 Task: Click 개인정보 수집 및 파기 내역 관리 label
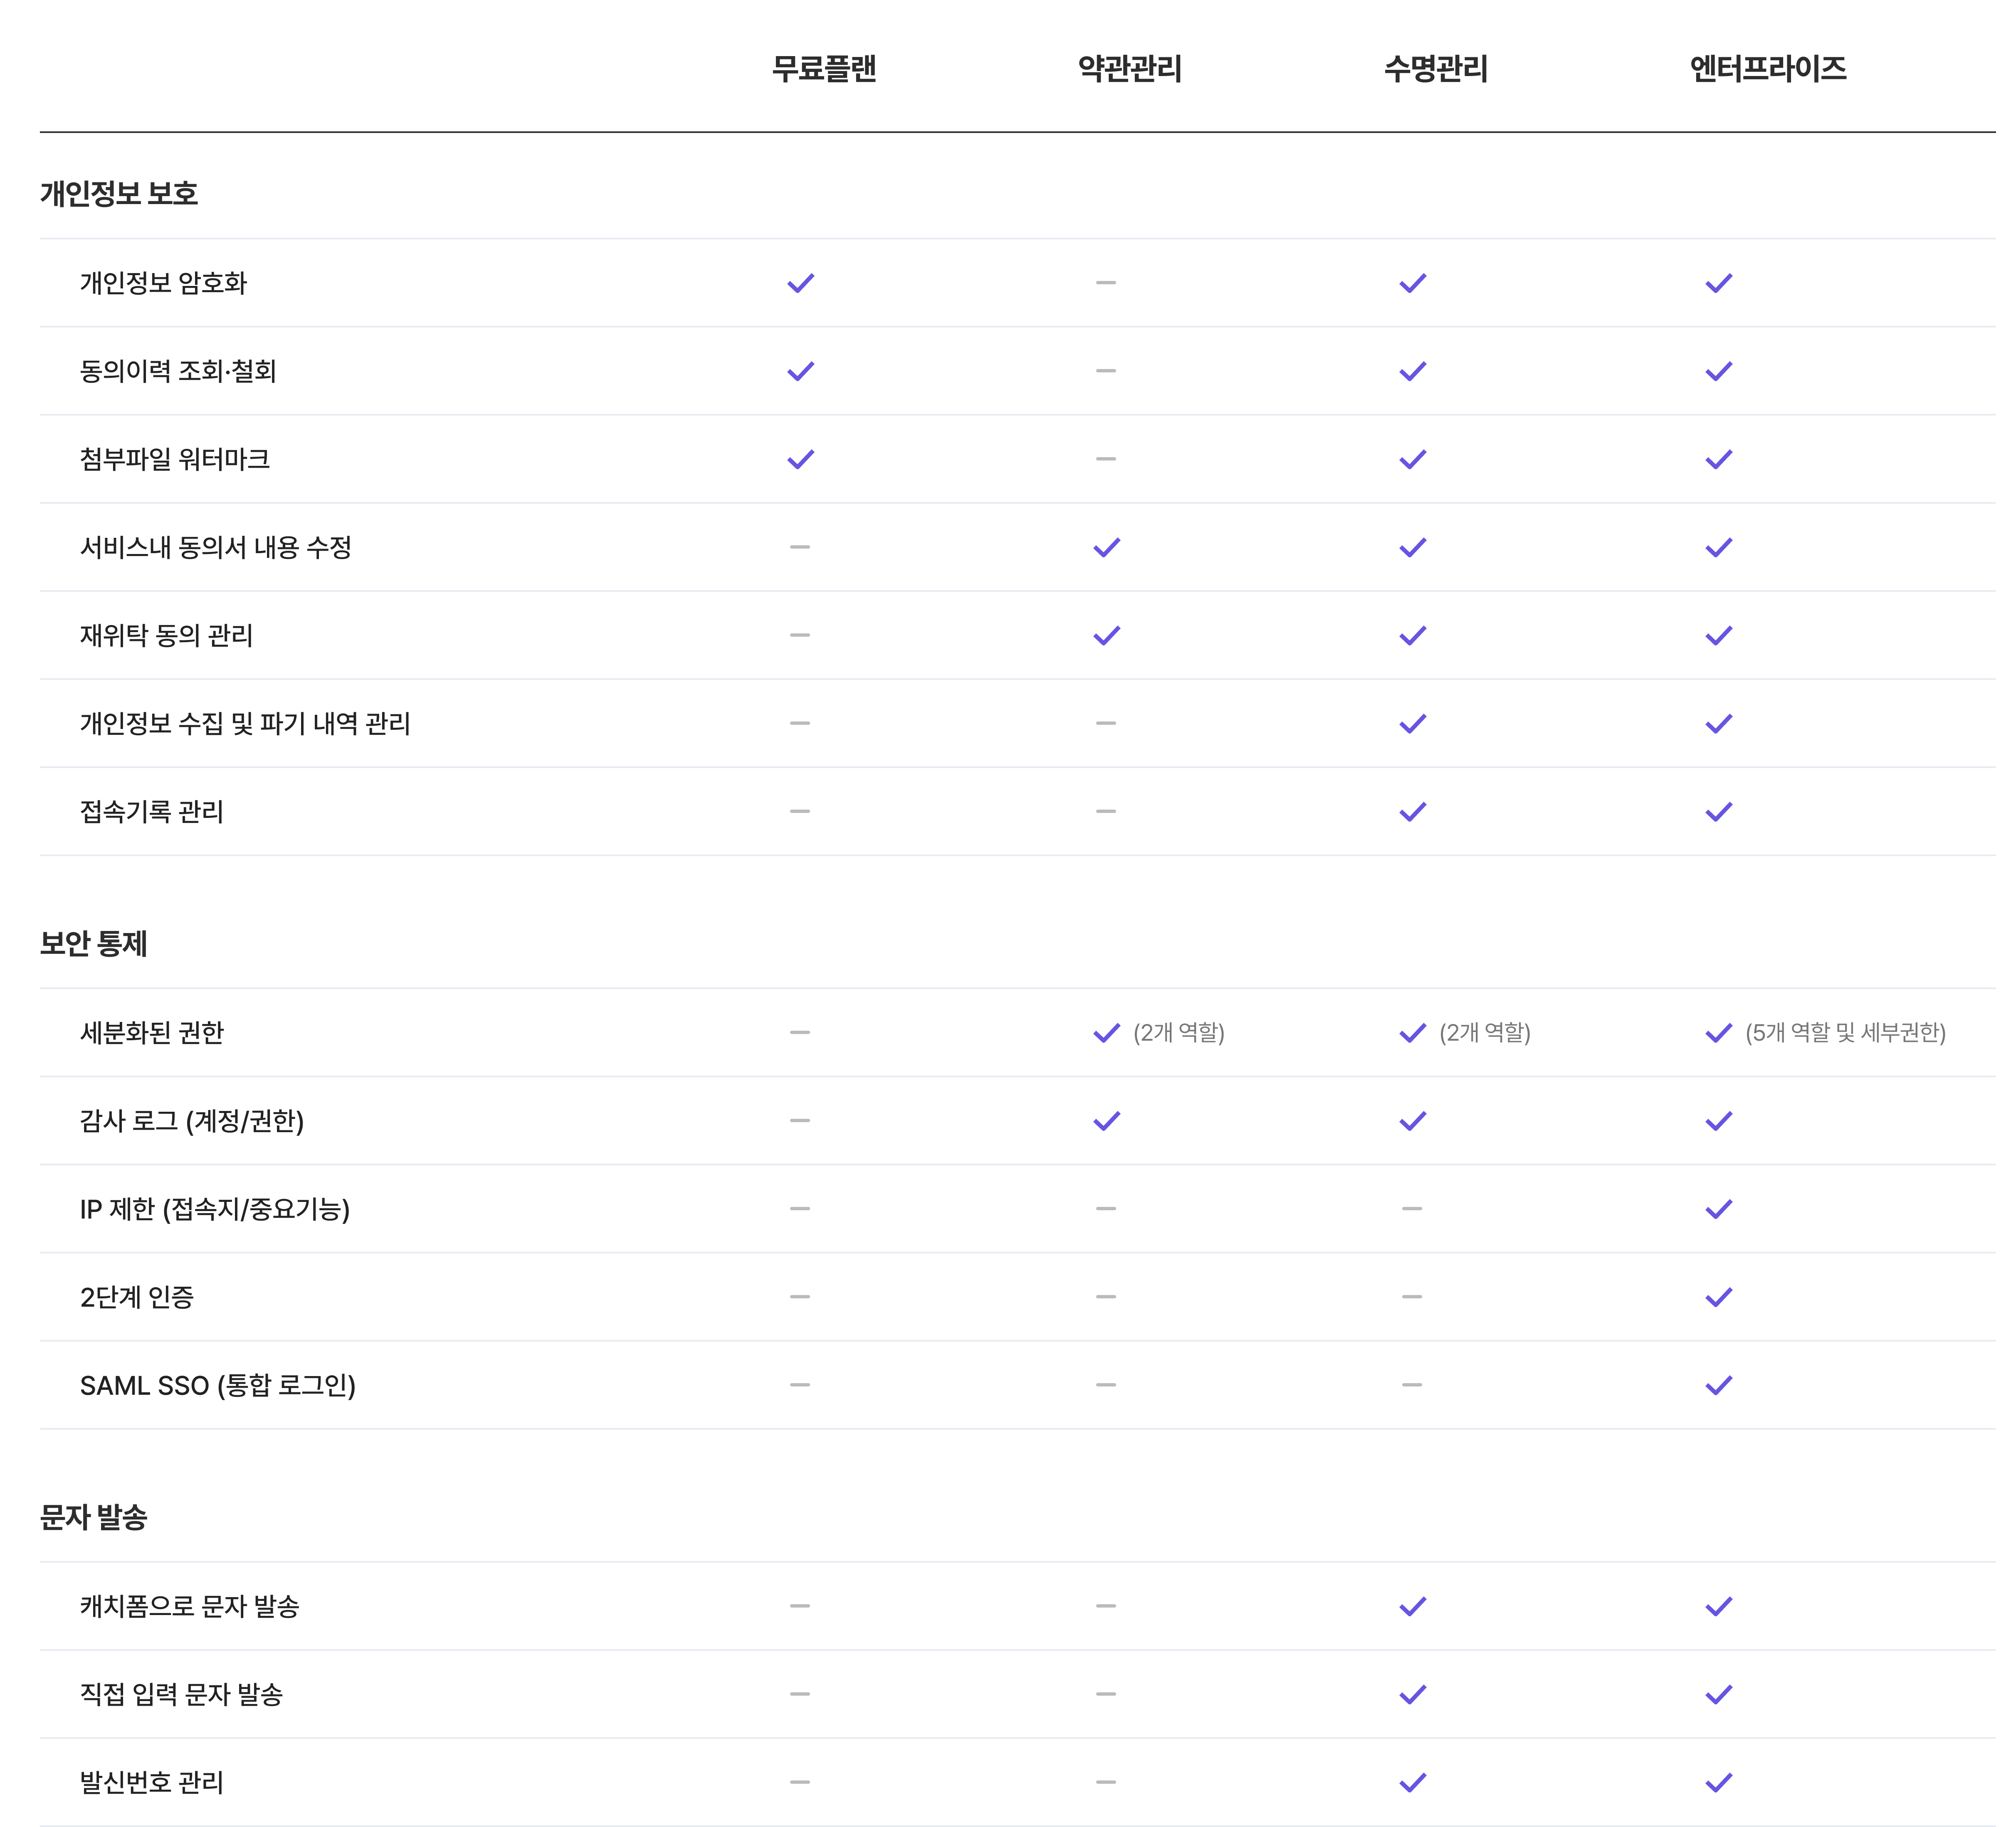point(245,723)
